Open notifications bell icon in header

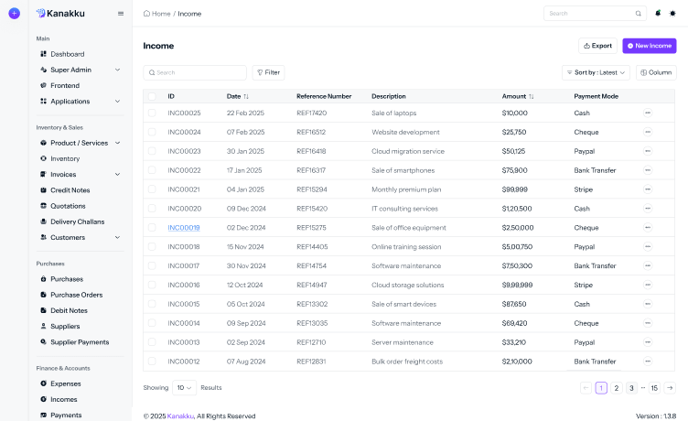click(658, 13)
